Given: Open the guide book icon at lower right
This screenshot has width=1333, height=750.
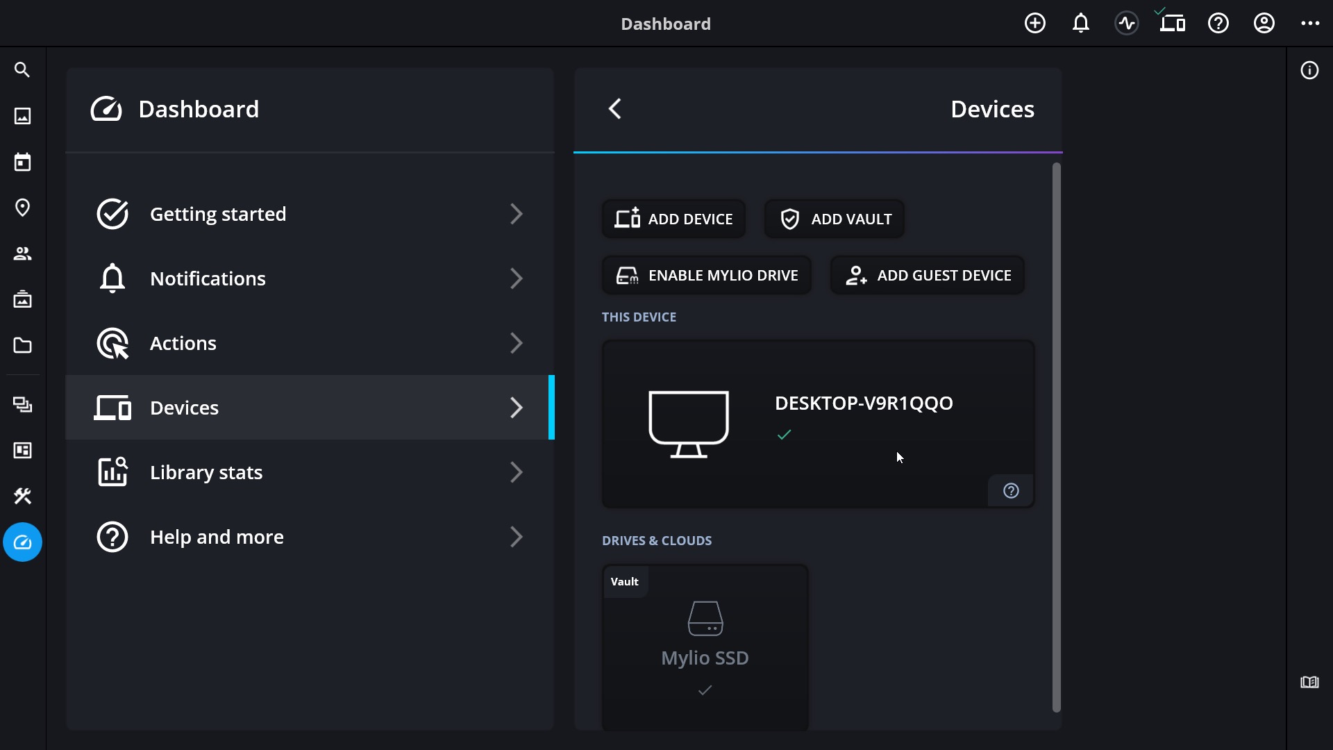Looking at the screenshot, I should (x=1309, y=682).
